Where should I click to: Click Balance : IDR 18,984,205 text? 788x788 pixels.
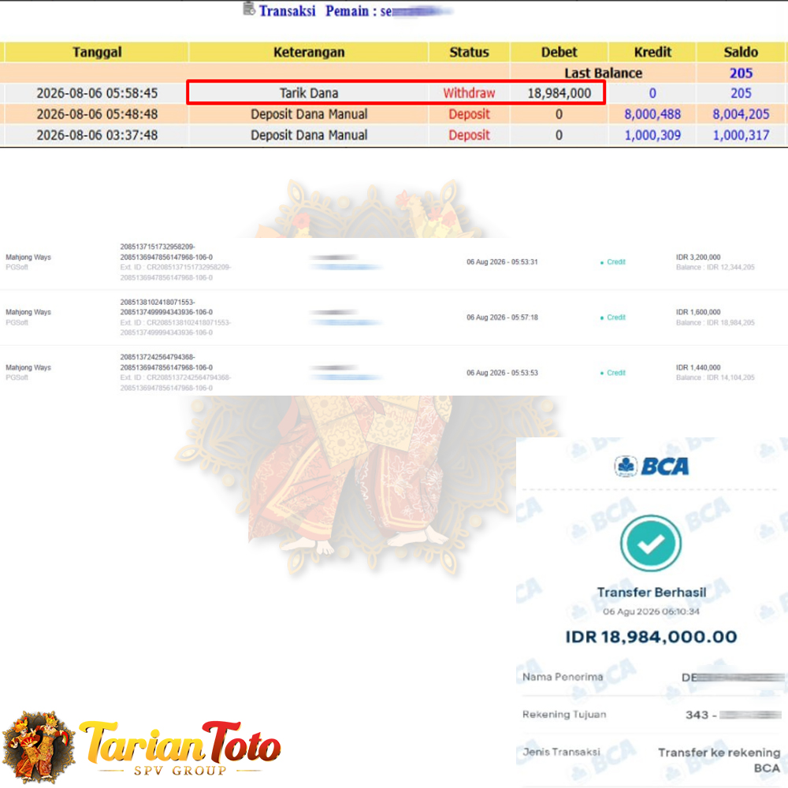716,322
